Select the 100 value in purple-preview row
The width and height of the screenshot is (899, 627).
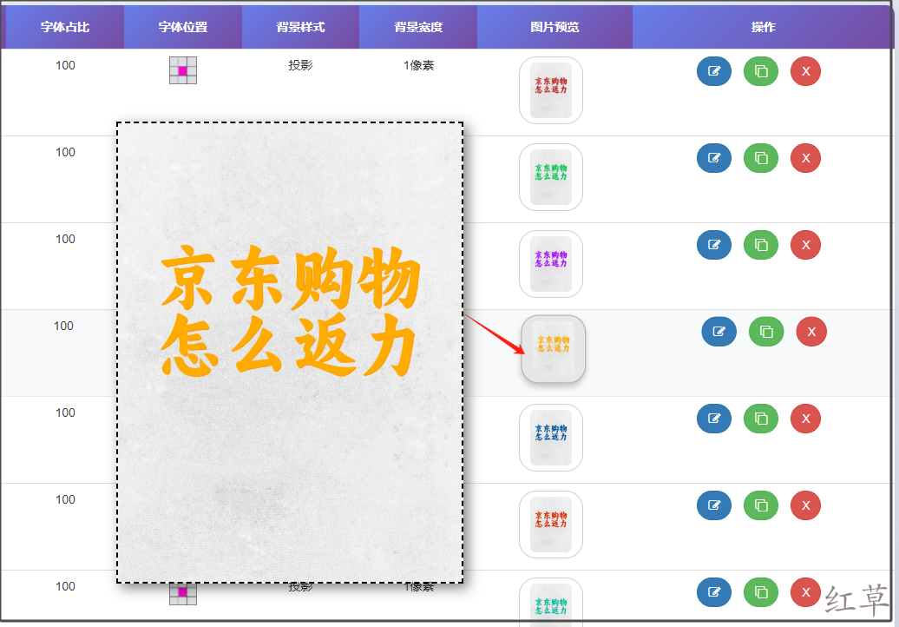click(65, 239)
